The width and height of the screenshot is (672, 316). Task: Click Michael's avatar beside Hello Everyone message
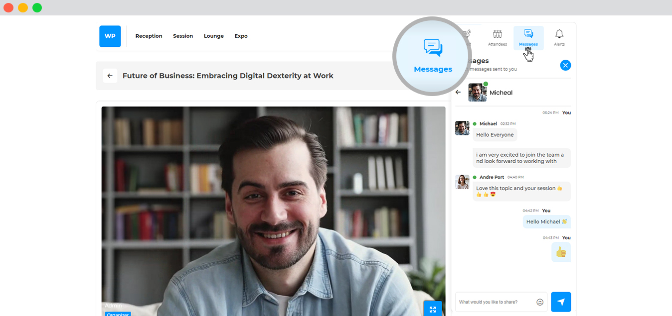(462, 128)
